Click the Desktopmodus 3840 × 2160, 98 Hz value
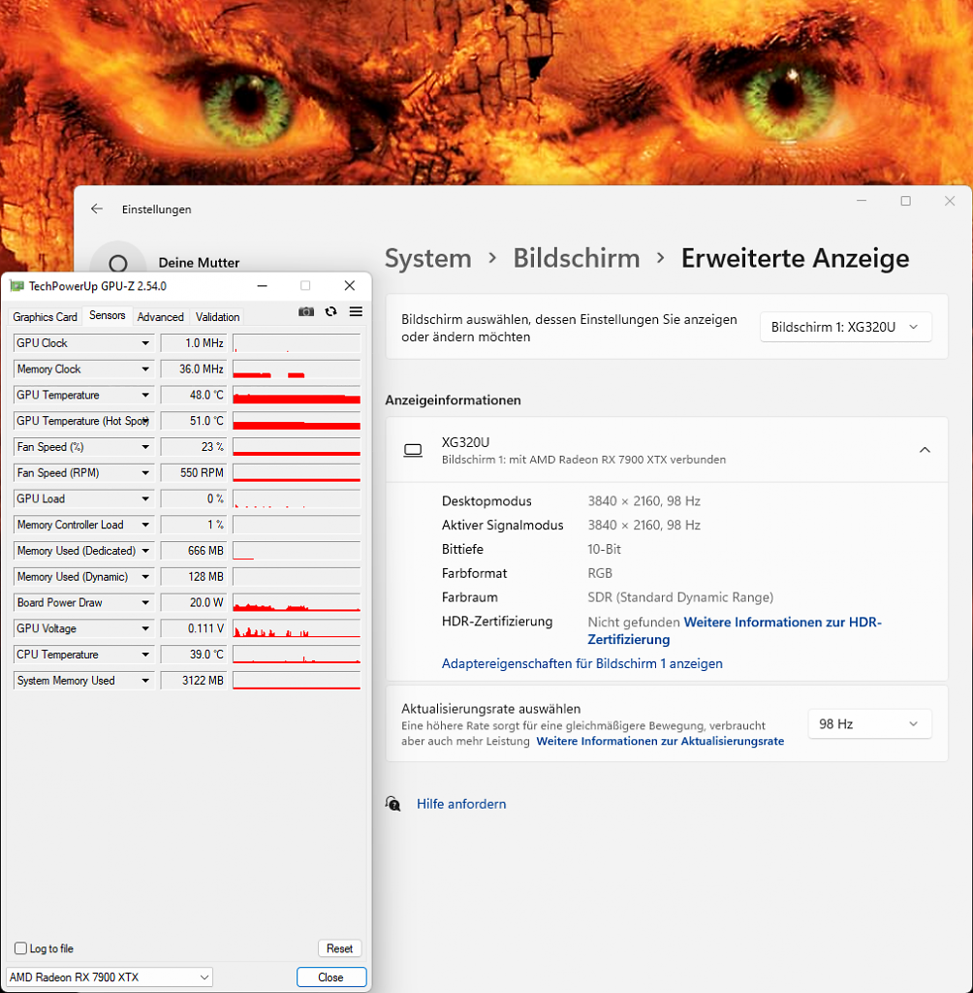Screen dimensions: 973x993 643,501
